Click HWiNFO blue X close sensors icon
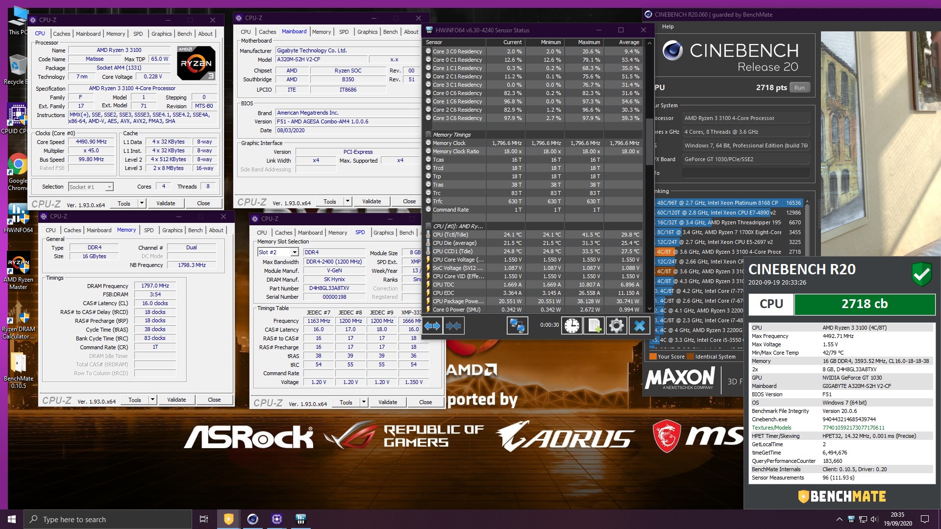The height and width of the screenshot is (529, 941). (x=640, y=325)
